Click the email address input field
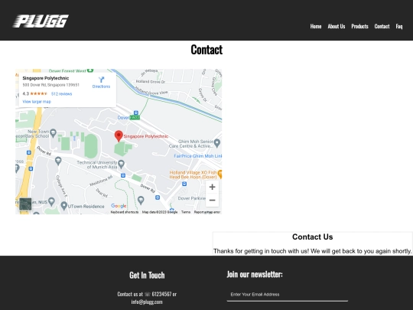413x310 pixels. point(288,295)
